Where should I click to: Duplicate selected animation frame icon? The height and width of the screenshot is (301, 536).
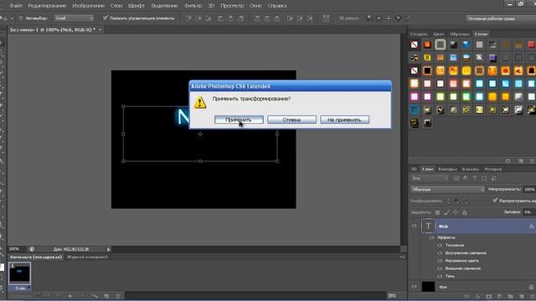pos(106,296)
